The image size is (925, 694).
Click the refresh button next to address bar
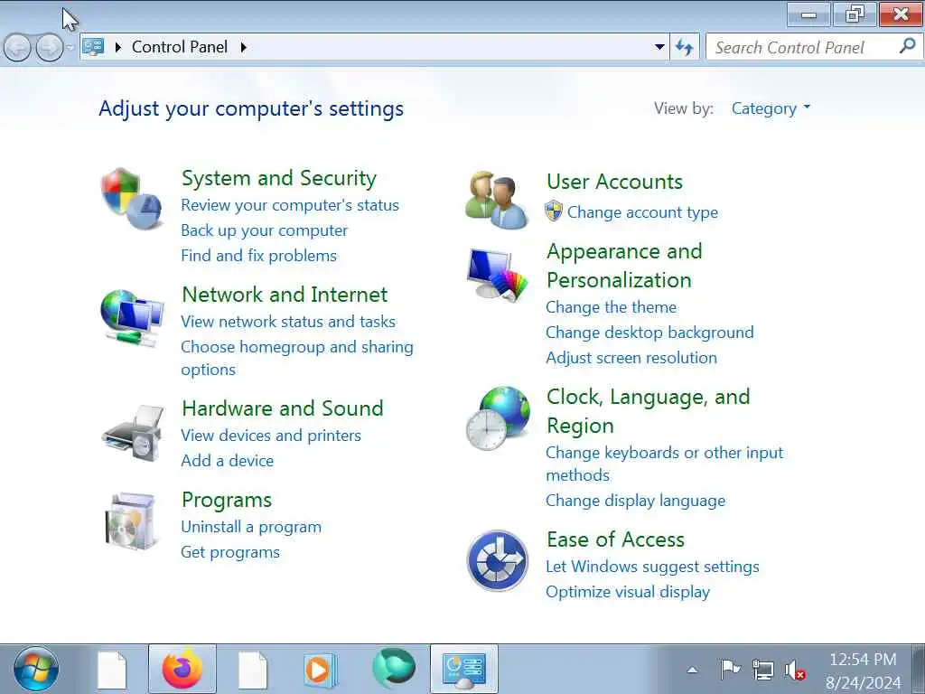685,47
